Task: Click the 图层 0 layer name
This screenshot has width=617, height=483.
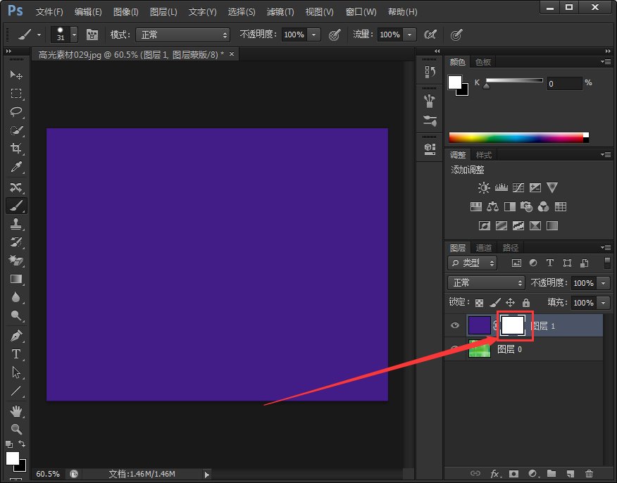Action: click(509, 349)
